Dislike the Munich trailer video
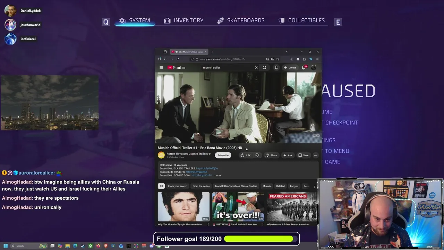Image resolution: width=444 pixels, height=250 pixels. [x=257, y=155]
